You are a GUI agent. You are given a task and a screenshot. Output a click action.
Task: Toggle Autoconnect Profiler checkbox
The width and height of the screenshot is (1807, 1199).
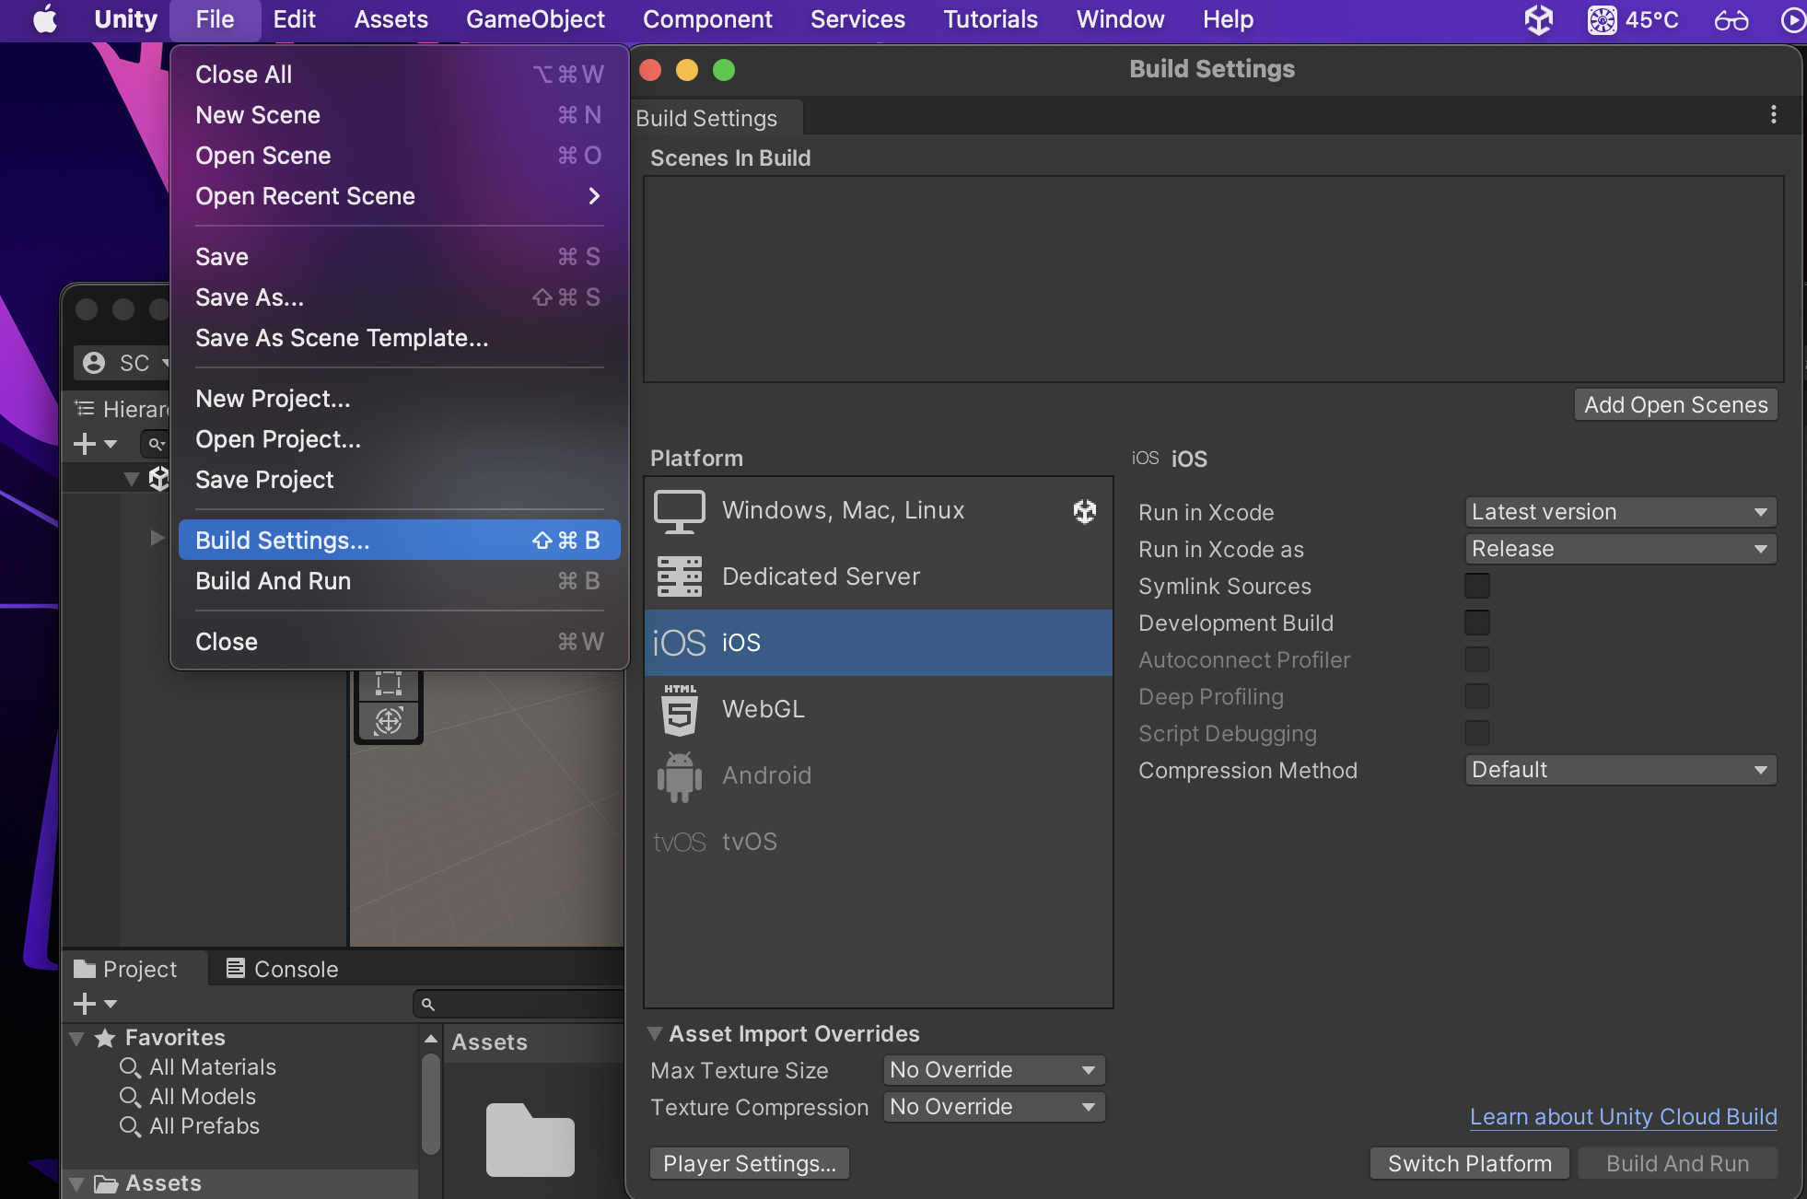[1477, 659]
